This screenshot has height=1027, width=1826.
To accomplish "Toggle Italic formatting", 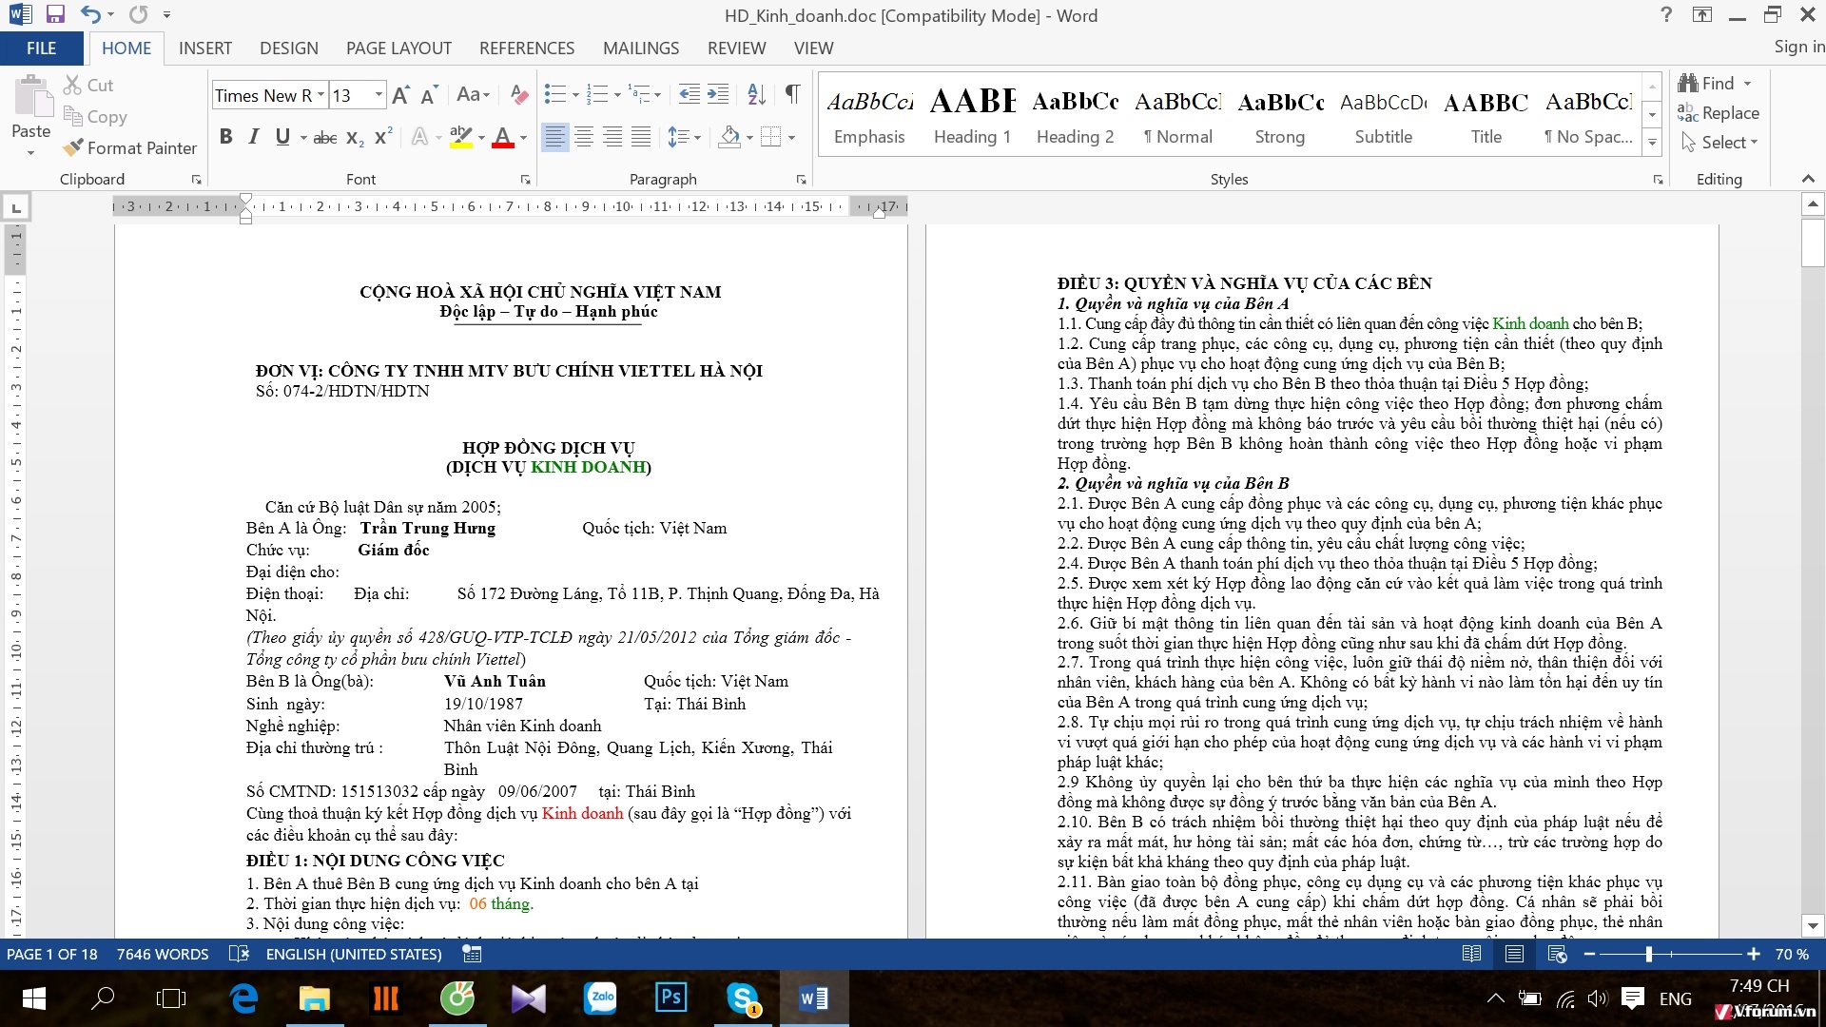I will 254,137.
